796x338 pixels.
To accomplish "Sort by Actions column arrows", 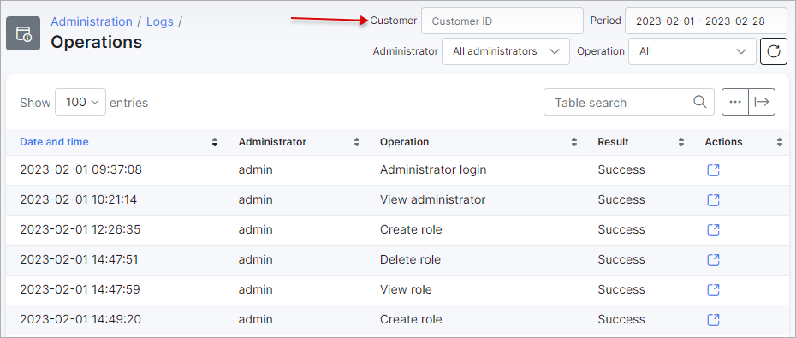I will pyautogui.click(x=779, y=143).
